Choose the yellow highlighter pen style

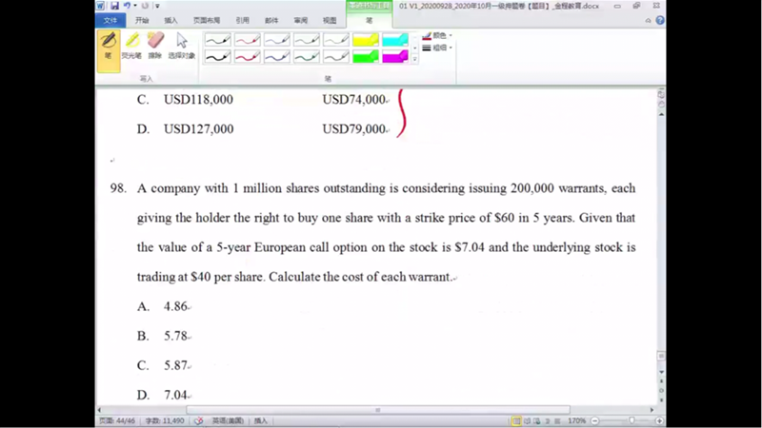pyautogui.click(x=366, y=40)
